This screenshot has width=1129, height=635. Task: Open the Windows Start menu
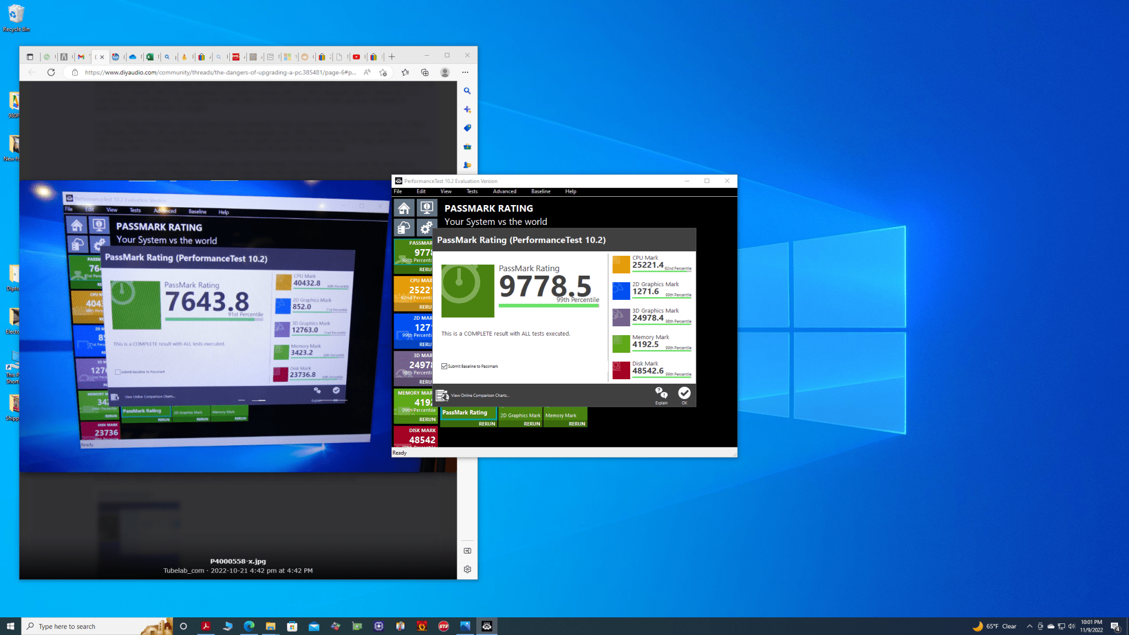(x=10, y=626)
